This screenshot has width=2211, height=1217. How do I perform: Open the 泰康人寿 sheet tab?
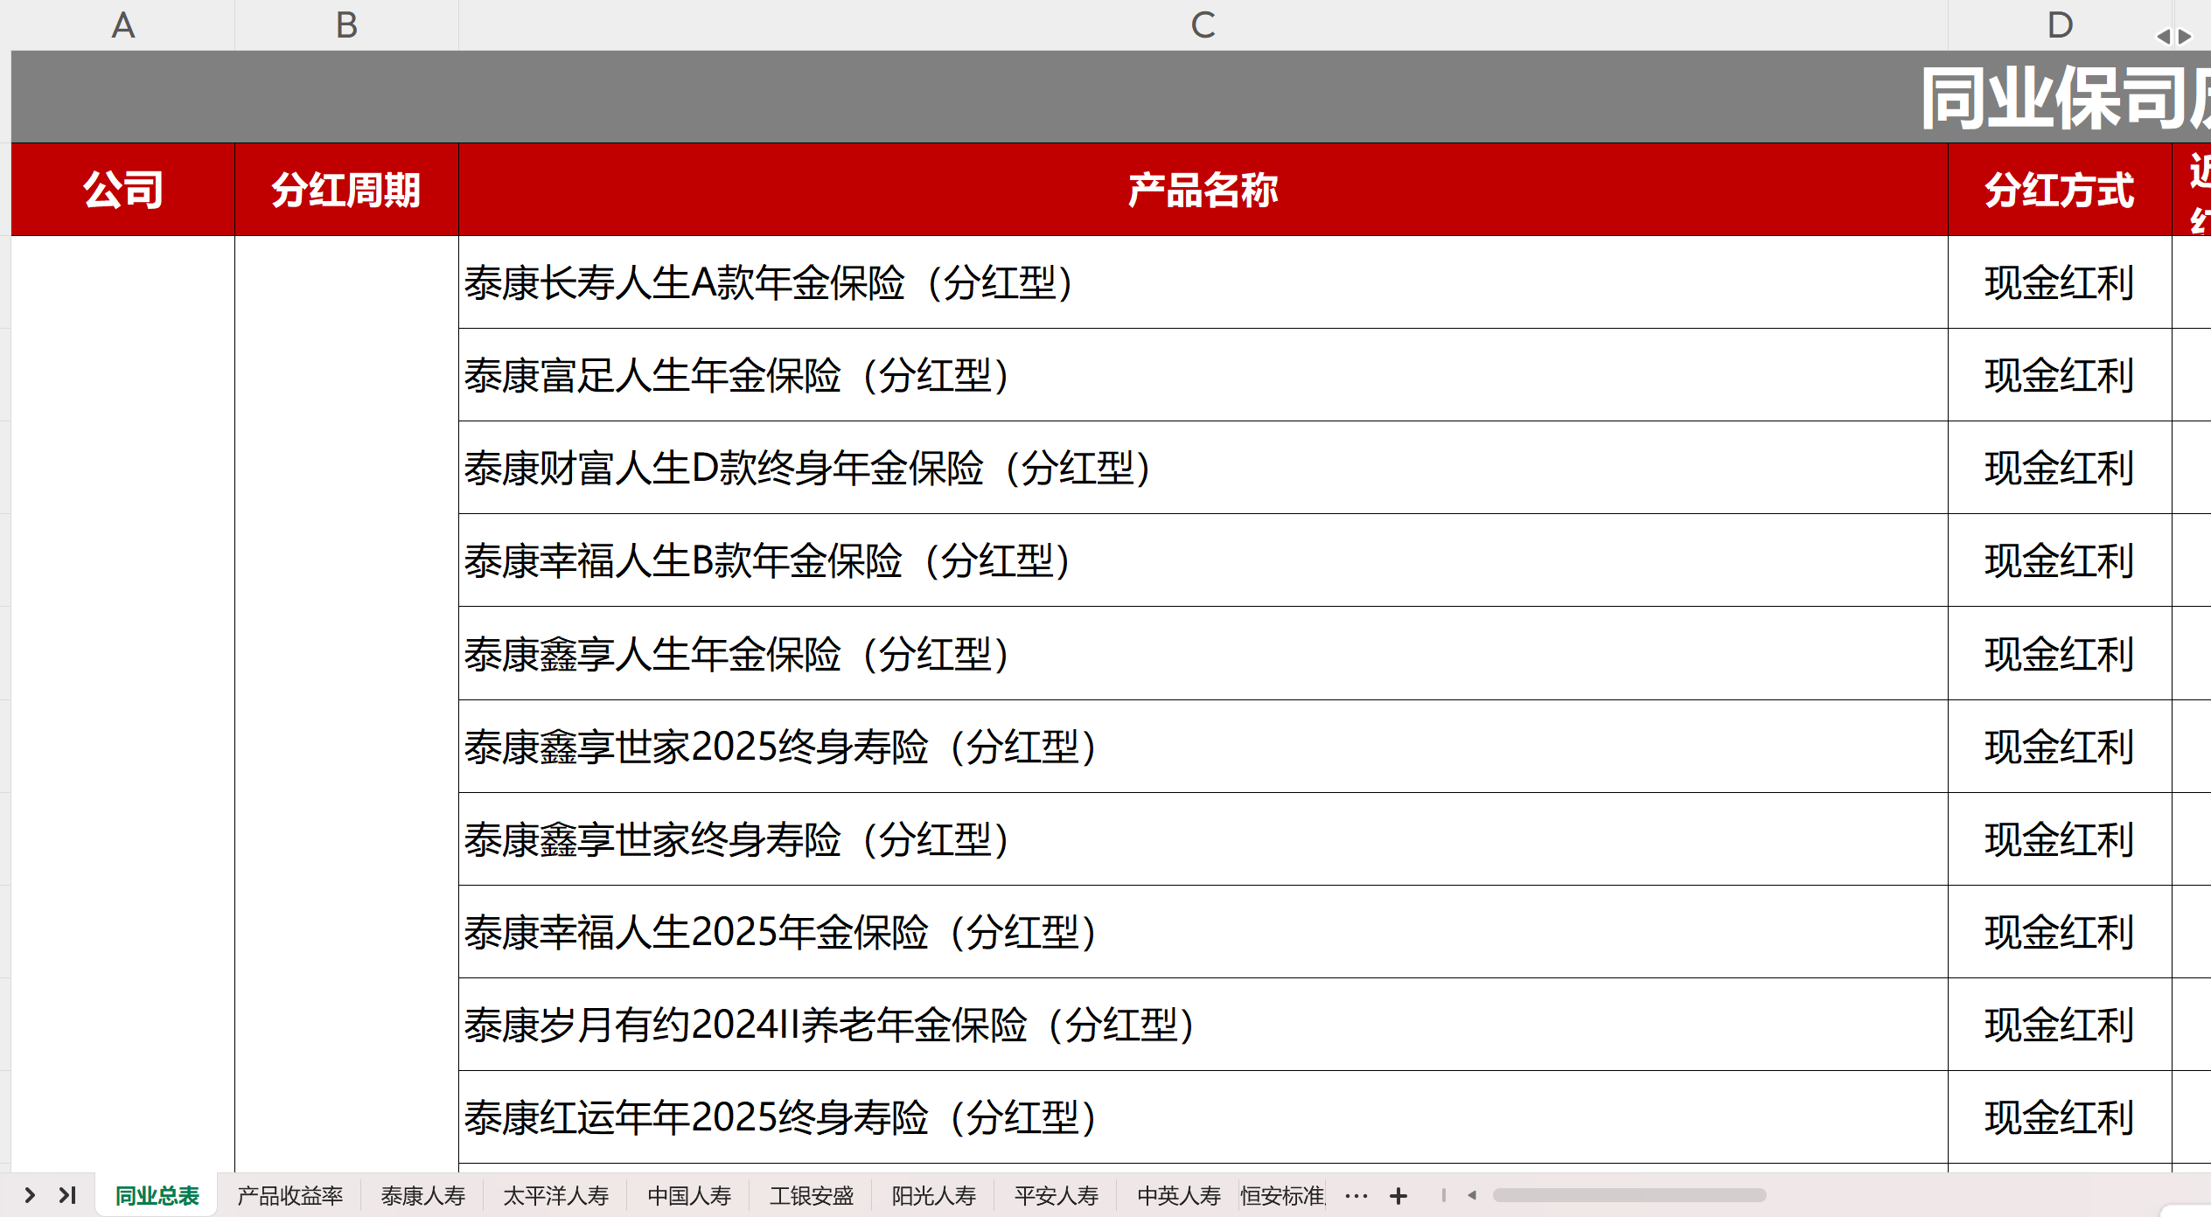pos(423,1195)
